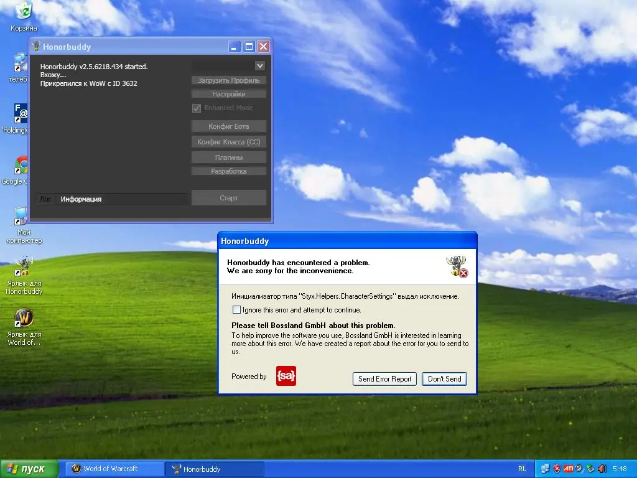
Task: Toggle the Enhanced Mode checkbox
Action: pyautogui.click(x=197, y=108)
